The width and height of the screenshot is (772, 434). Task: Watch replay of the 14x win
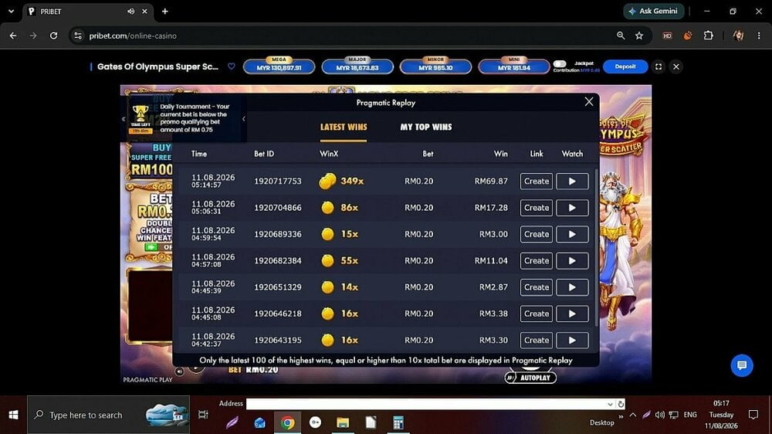pyautogui.click(x=572, y=287)
